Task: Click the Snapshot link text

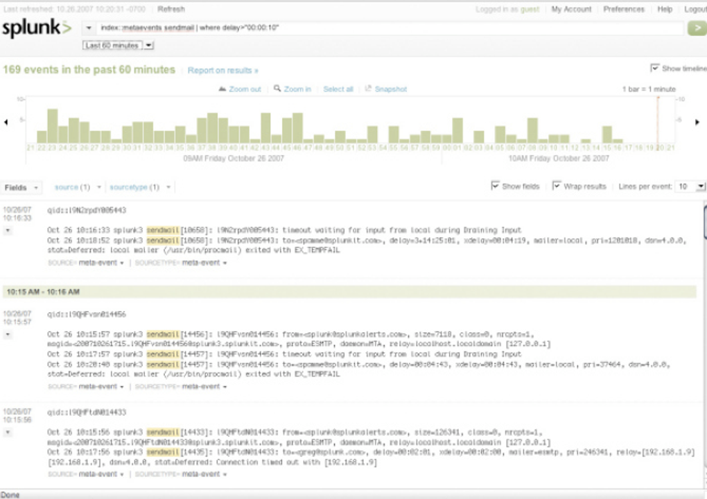Action: point(391,89)
